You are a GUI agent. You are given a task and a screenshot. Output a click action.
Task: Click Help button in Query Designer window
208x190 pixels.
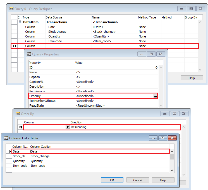pos(192,78)
